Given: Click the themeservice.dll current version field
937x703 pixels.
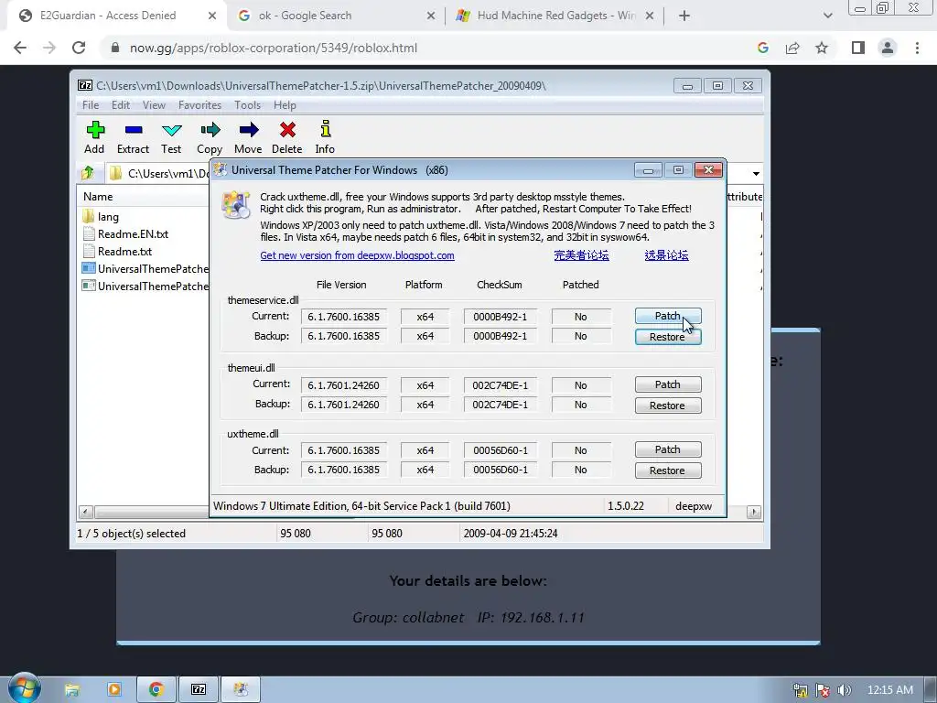Looking at the screenshot, I should pos(344,317).
